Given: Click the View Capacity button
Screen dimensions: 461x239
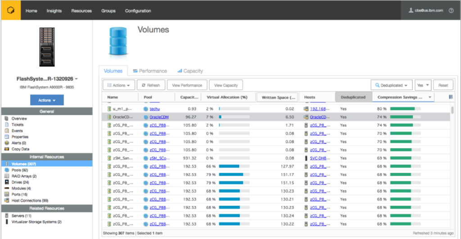Looking at the screenshot, I should click(226, 85).
